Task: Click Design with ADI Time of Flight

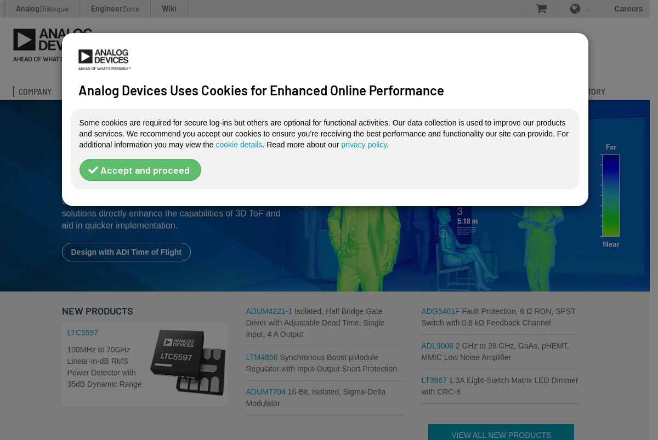Action: coord(126,252)
